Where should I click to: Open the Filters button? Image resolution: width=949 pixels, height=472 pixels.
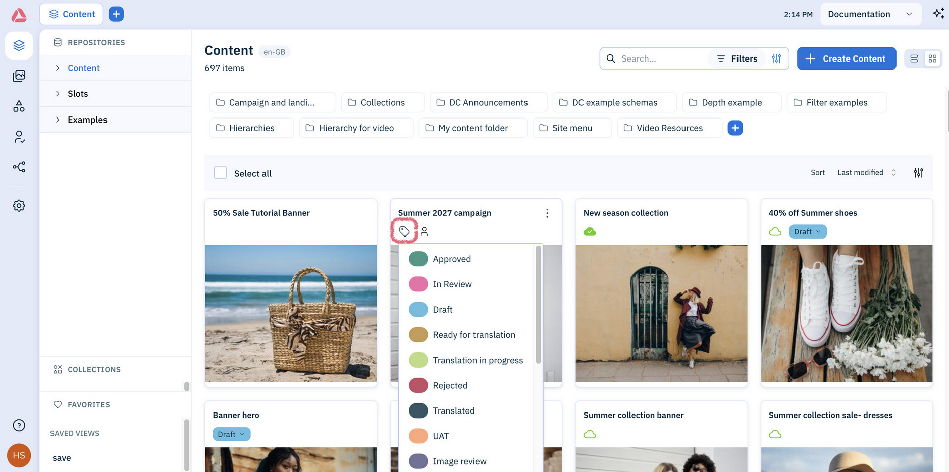click(737, 58)
